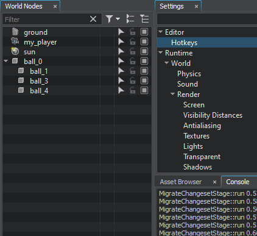Click the lock icon for ball_3
Viewport: 257px width, 236px height.
point(133,80)
